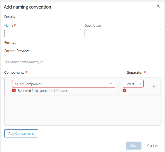The image size is (165, 152).
Task: Click the 'Format' section heading
Action: pos(10,43)
